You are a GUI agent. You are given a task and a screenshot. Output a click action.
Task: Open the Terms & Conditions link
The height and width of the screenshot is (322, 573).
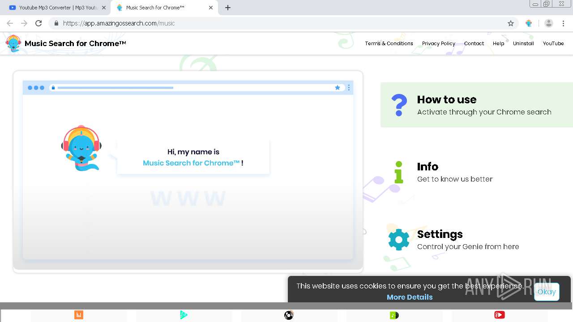pyautogui.click(x=389, y=43)
